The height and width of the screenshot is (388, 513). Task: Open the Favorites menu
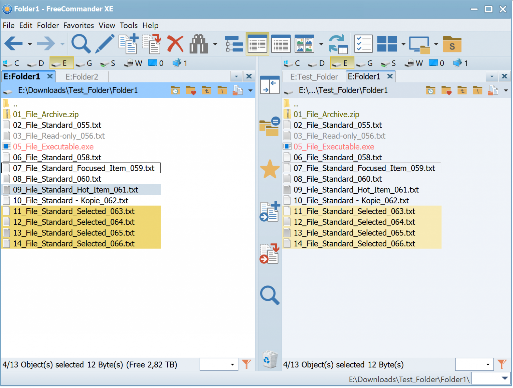click(78, 25)
